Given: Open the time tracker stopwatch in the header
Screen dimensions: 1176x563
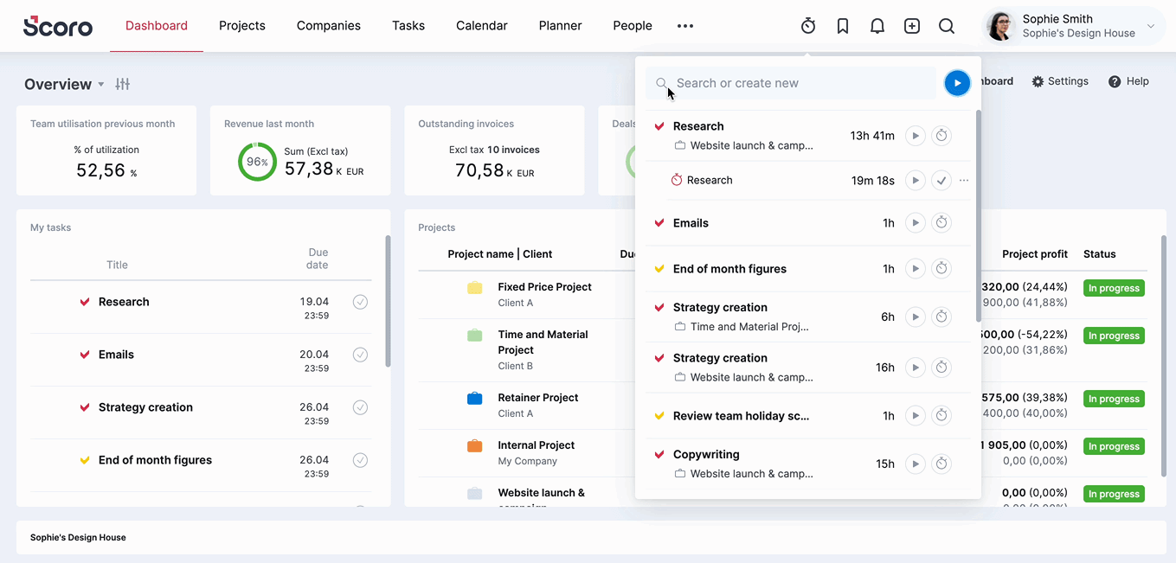Looking at the screenshot, I should [x=808, y=26].
